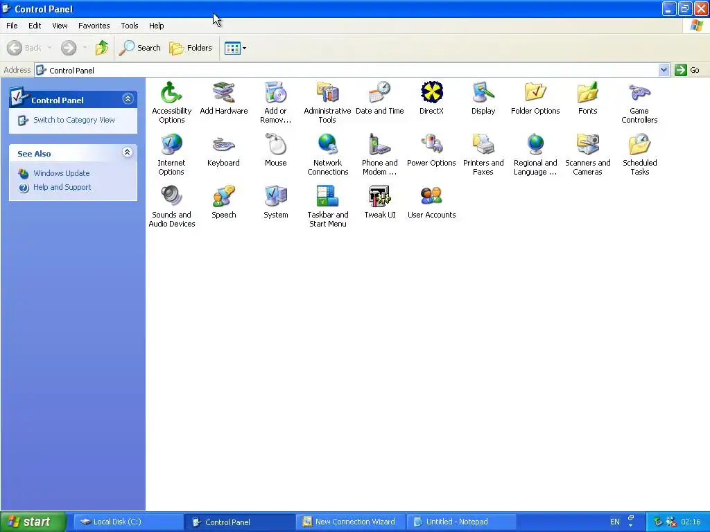Open Network Connections icon
This screenshot has width=710, height=532.
tap(327, 154)
